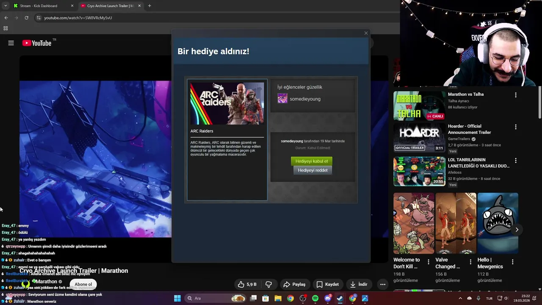Image resolution: width=542 pixels, height=305 pixels.
Task: Click the taskbar Ara search box
Action: click(216, 298)
